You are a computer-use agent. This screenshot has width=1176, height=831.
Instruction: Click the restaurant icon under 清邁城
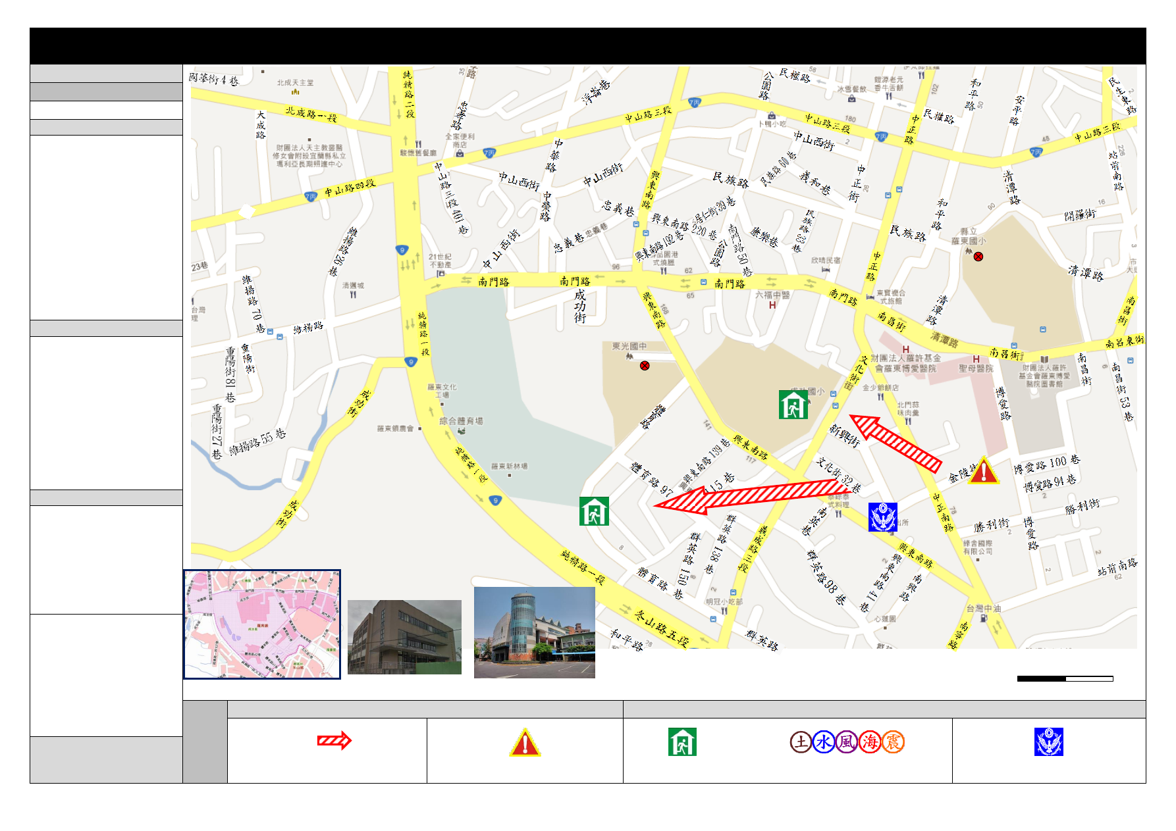(x=353, y=295)
